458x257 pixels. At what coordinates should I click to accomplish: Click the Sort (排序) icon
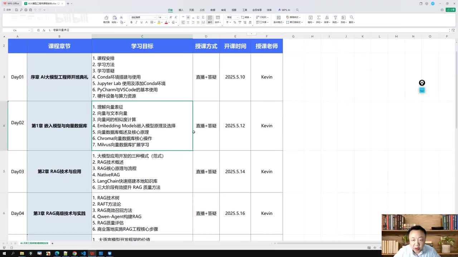click(327, 17)
